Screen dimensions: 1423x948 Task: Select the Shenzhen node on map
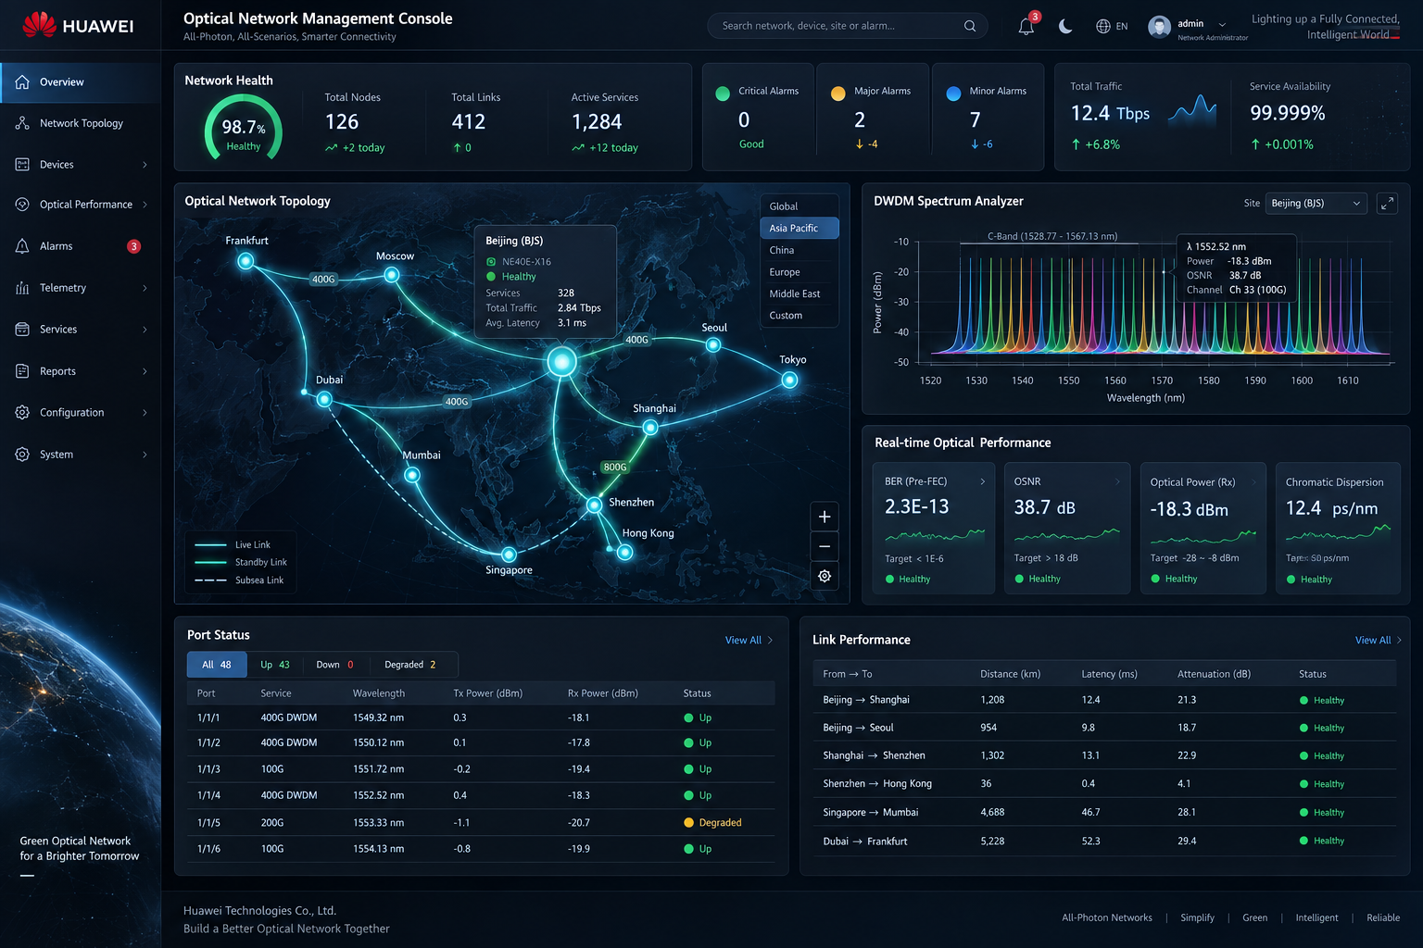tap(594, 505)
